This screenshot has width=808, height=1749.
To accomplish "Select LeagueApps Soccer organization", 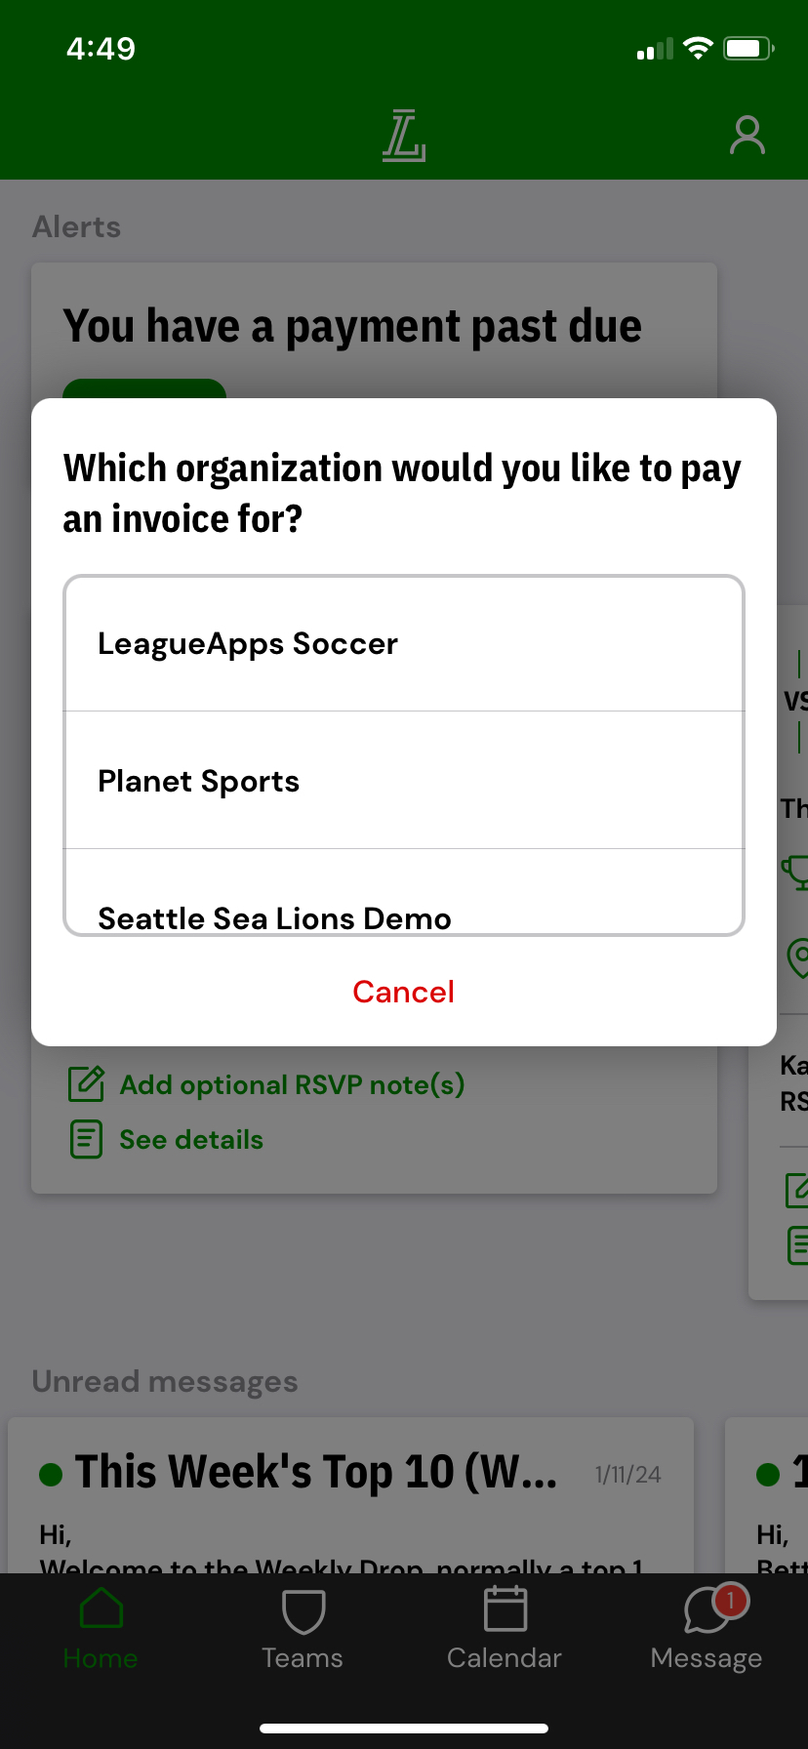I will (403, 644).
